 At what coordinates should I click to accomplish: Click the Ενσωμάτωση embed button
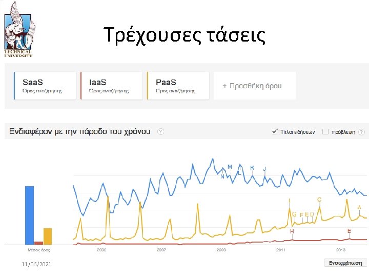coord(345,263)
